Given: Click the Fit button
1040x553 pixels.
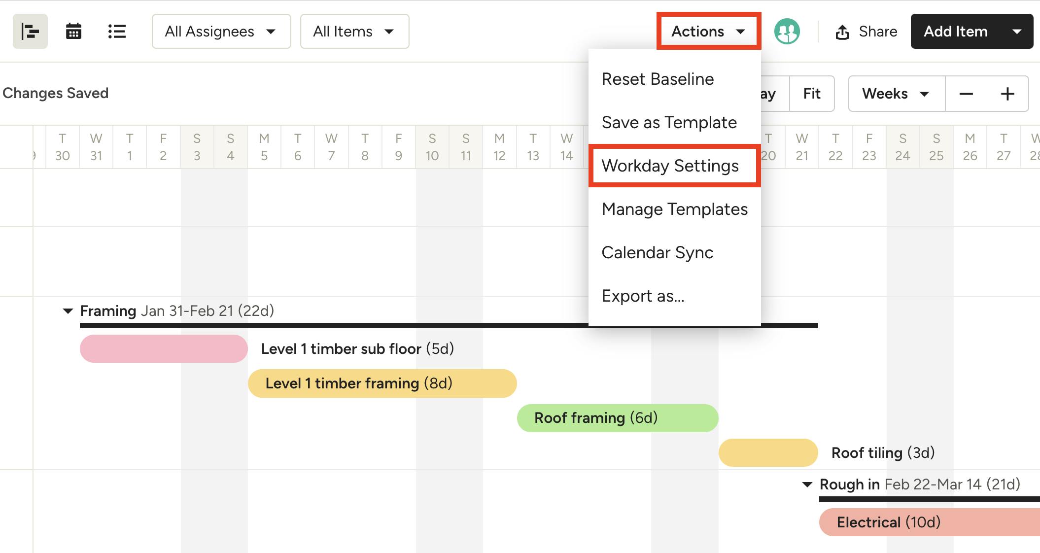Looking at the screenshot, I should point(812,94).
